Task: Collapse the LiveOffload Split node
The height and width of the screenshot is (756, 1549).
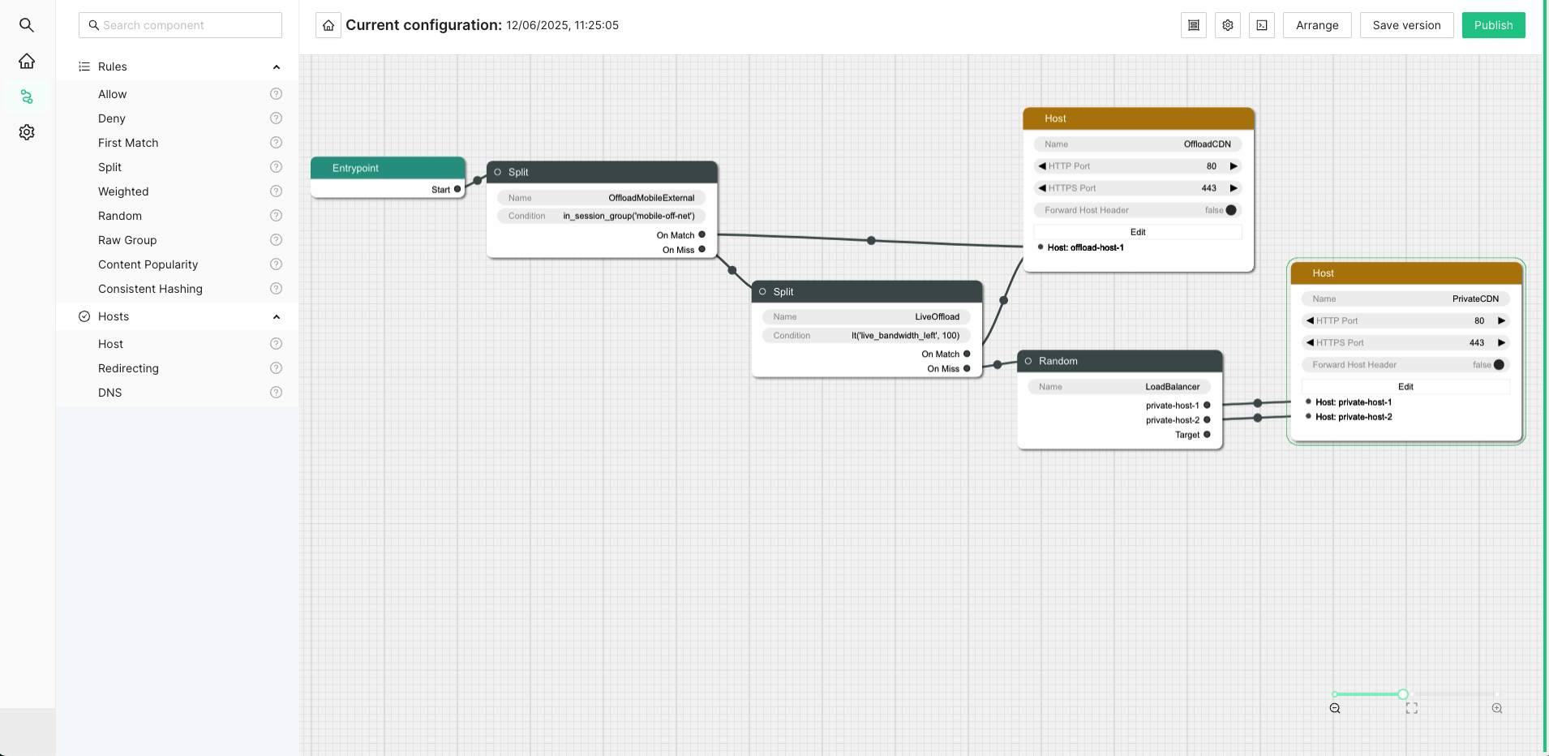Action: point(762,292)
